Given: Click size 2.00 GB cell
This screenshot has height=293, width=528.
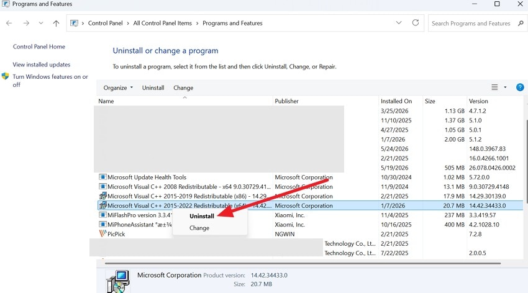Looking at the screenshot, I should 454,139.
